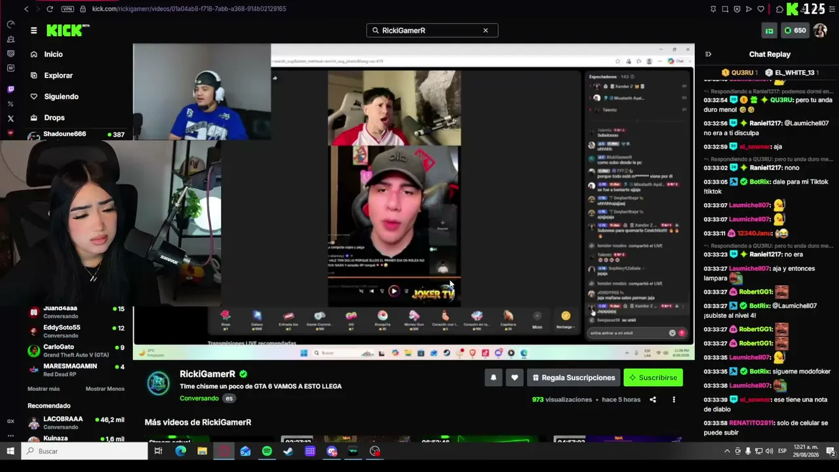Collapse list with Mostrar Menos
Screen dimensions: 839x472
point(105,389)
